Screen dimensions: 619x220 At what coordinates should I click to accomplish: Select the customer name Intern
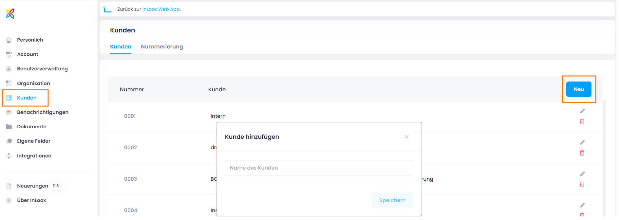[218, 116]
